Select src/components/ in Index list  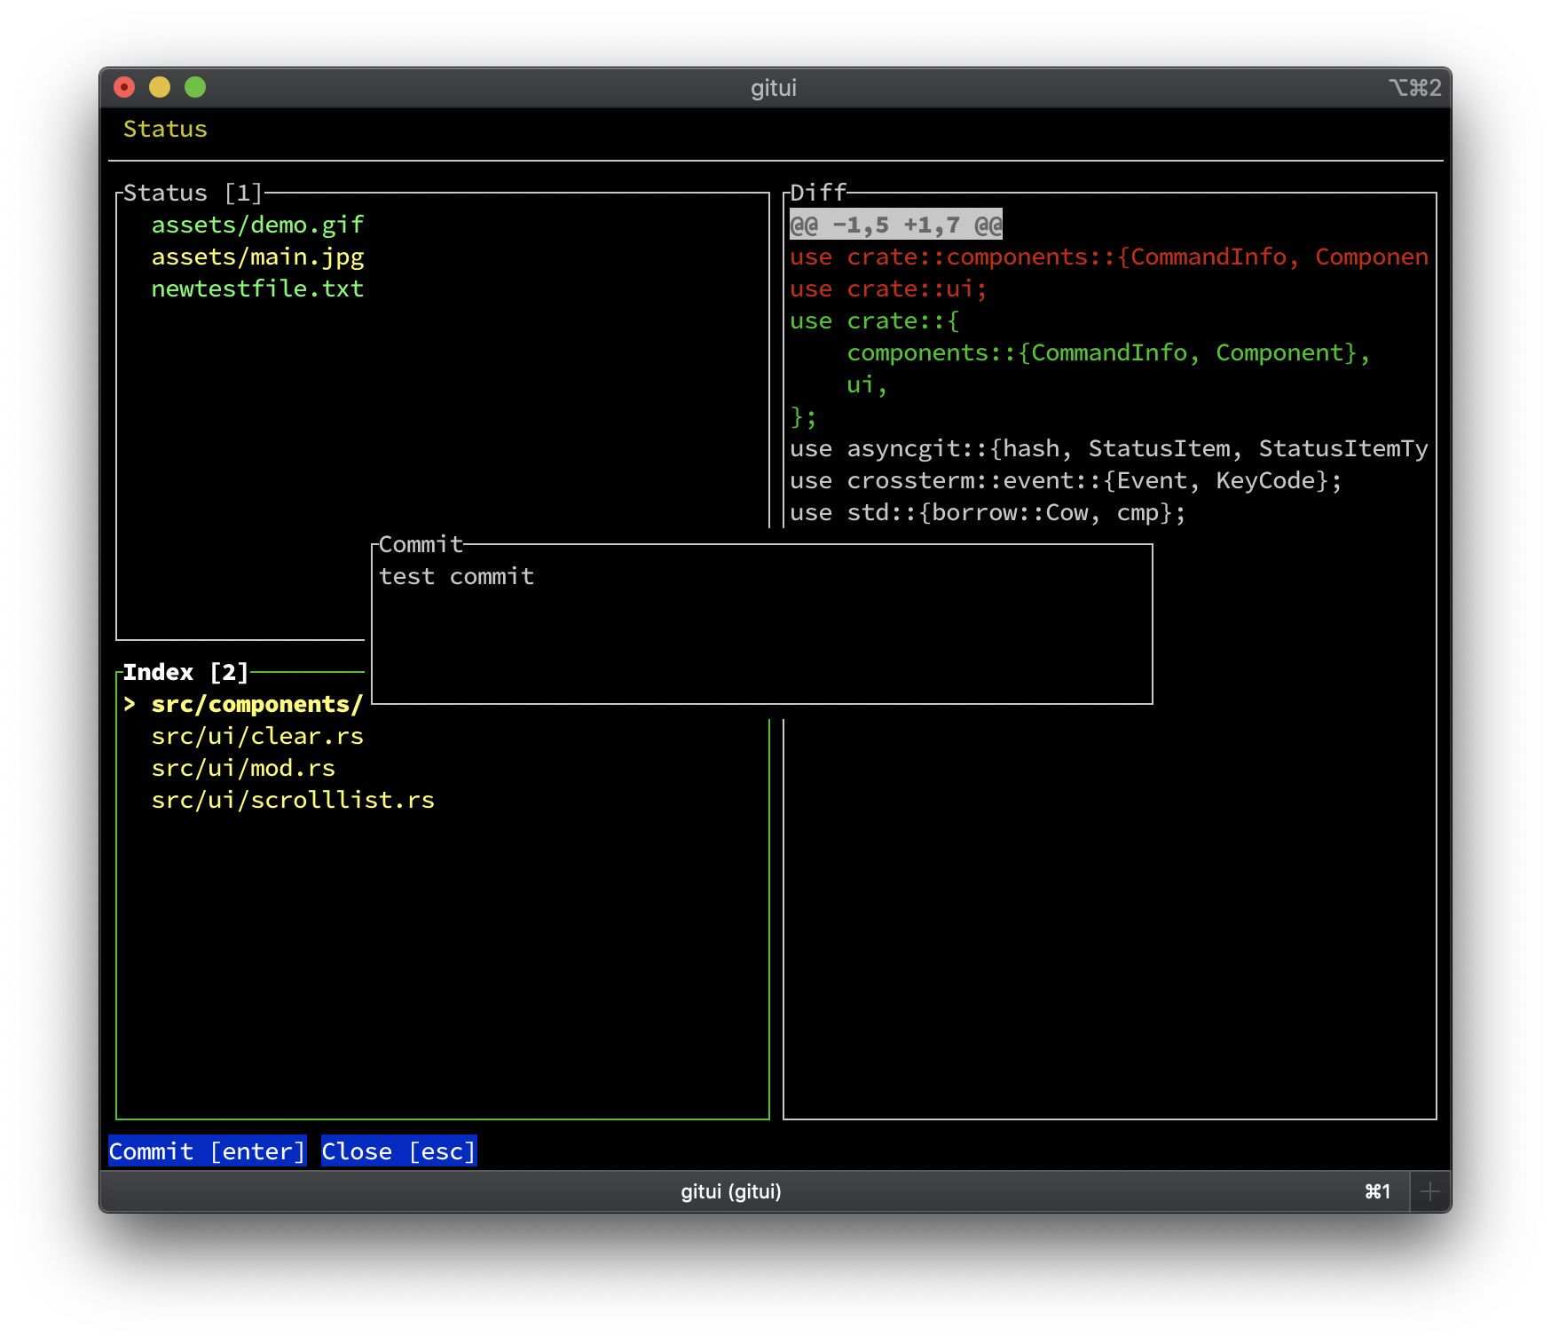point(257,704)
